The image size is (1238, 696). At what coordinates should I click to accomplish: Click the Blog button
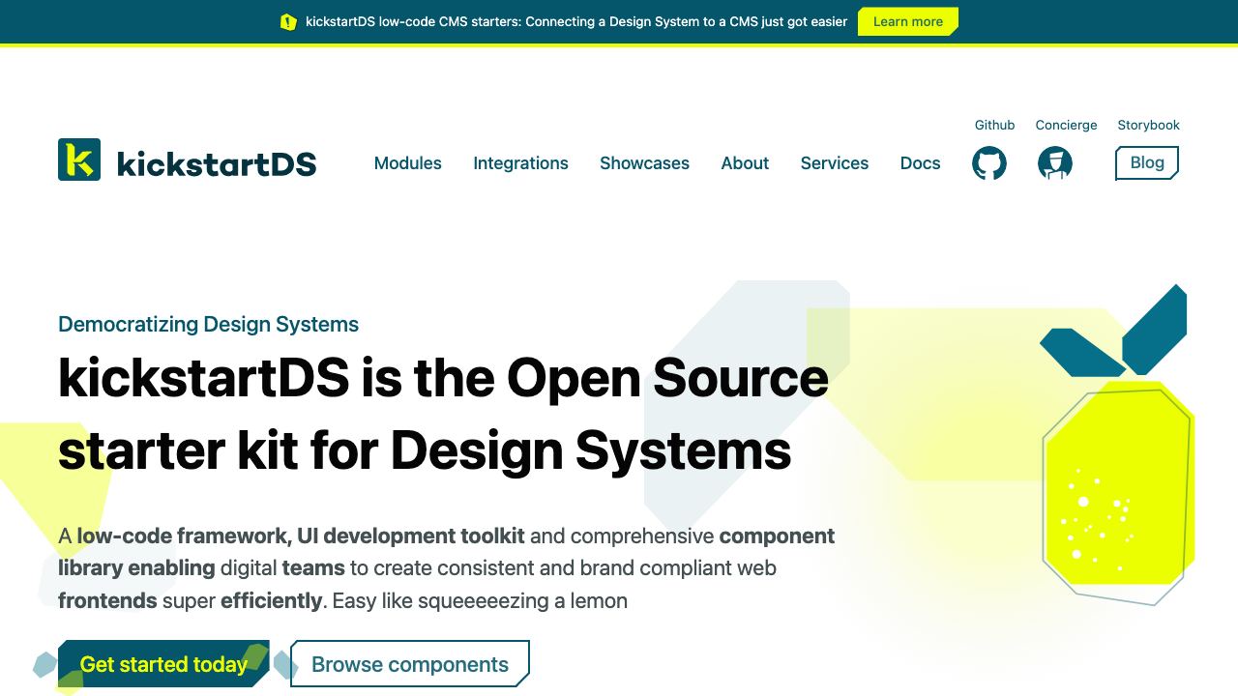[1147, 162]
